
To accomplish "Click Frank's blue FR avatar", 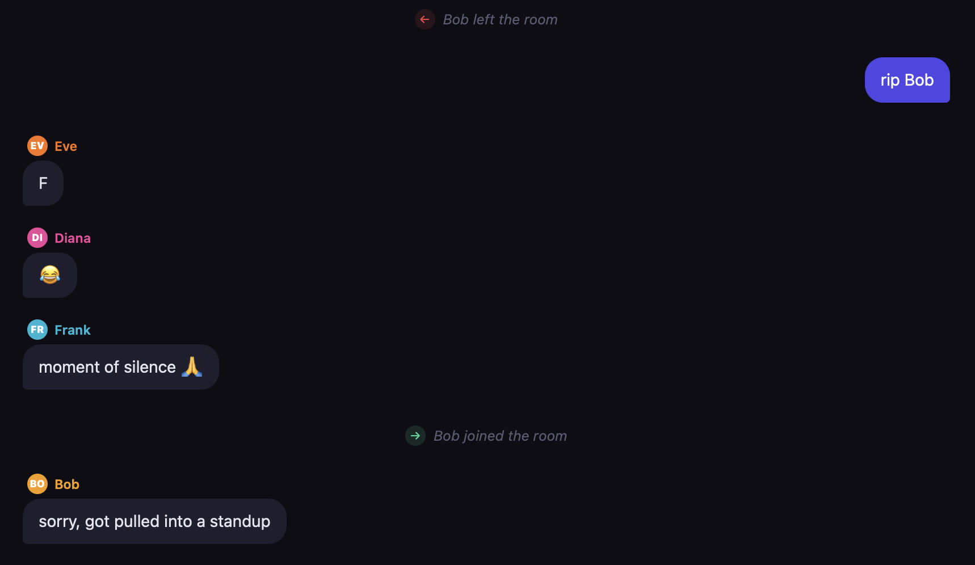I will pyautogui.click(x=37, y=330).
